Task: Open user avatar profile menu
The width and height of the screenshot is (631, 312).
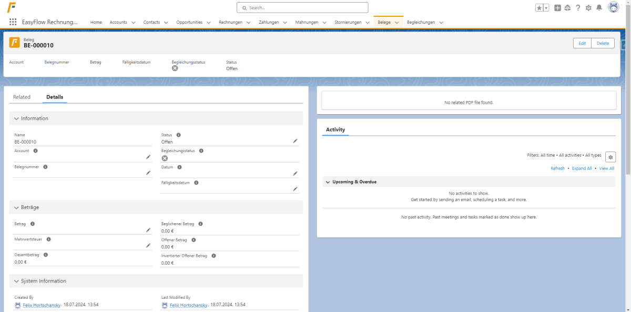Action: [x=614, y=7]
